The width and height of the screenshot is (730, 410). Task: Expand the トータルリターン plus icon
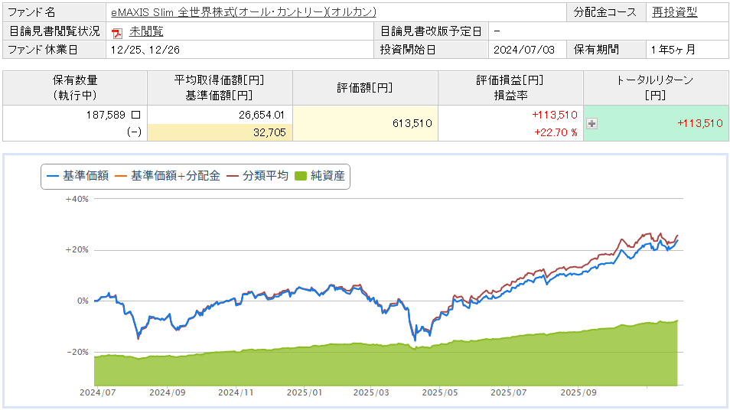tap(591, 123)
